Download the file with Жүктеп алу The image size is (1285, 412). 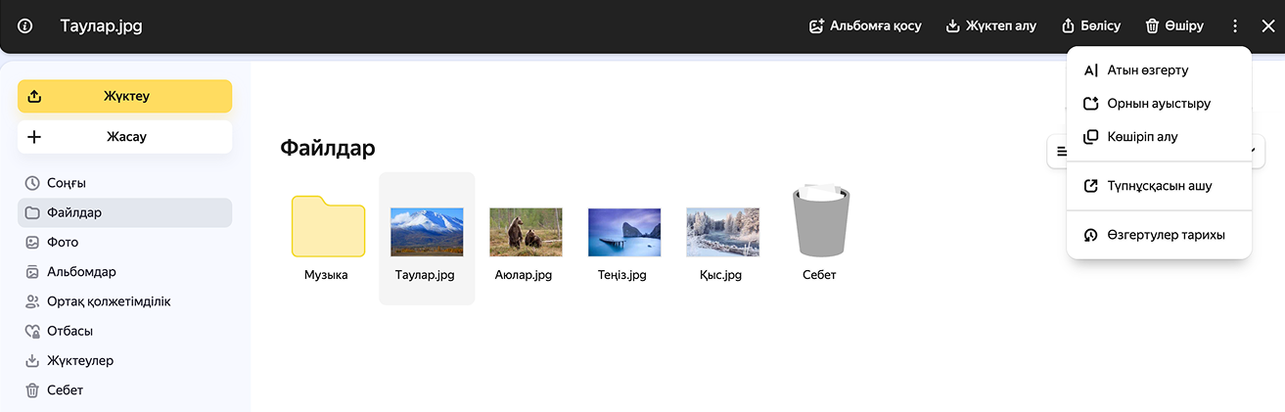(x=990, y=26)
